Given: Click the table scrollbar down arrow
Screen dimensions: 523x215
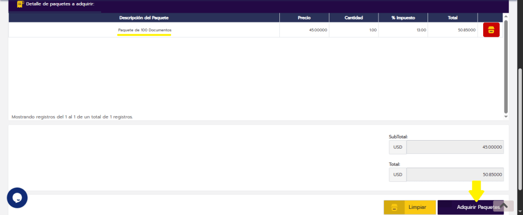Looking at the screenshot, I should pyautogui.click(x=506, y=117).
